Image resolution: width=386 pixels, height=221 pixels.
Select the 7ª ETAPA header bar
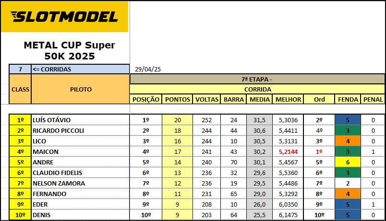pos(257,80)
